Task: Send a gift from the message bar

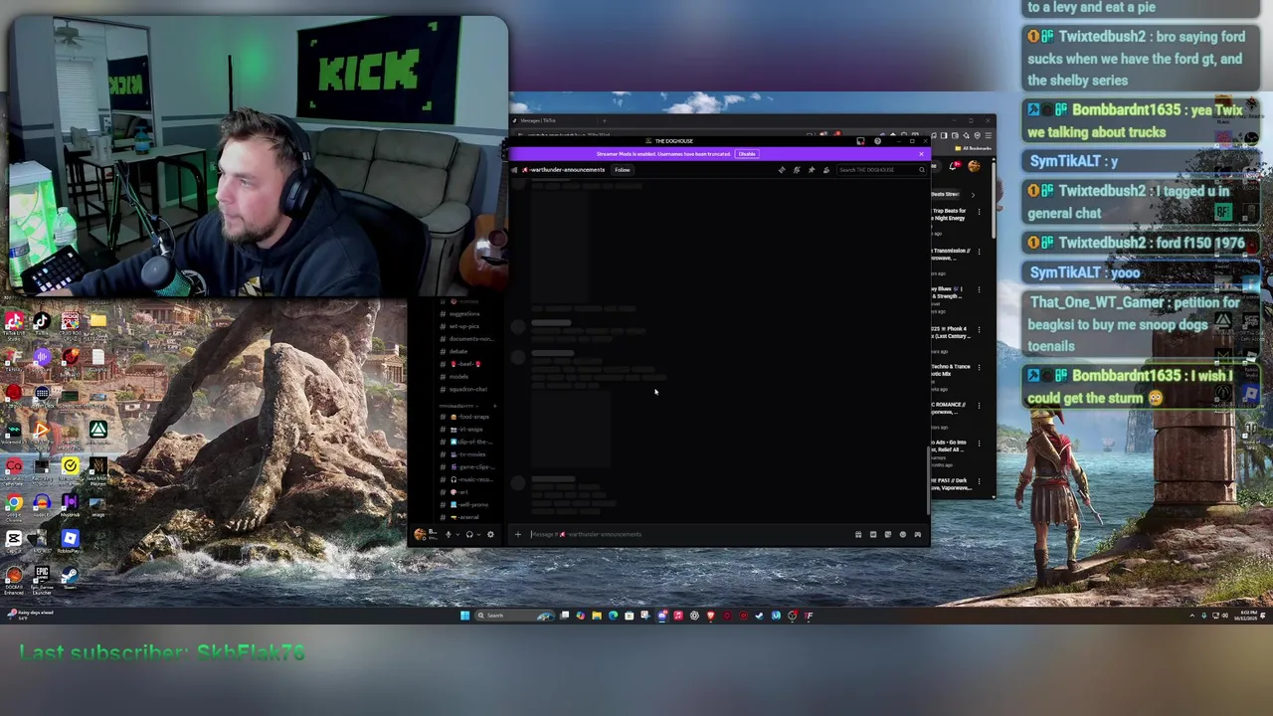Action: tap(858, 534)
